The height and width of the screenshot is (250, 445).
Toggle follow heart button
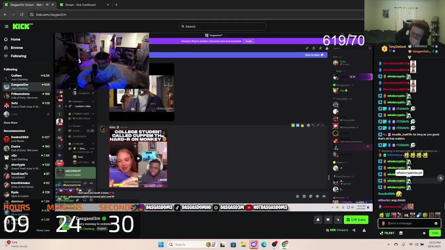[x=328, y=219]
